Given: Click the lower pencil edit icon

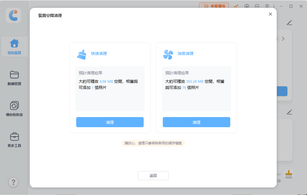Looking at the screenshot, I should click(x=289, y=112).
